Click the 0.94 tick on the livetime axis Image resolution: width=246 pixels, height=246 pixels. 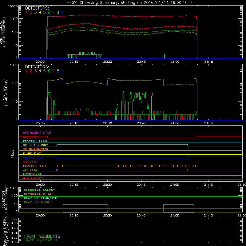point(14,233)
